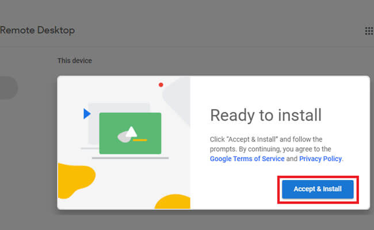374x230 pixels.
Task: Click the green laptop illustration
Action: [x=130, y=133]
